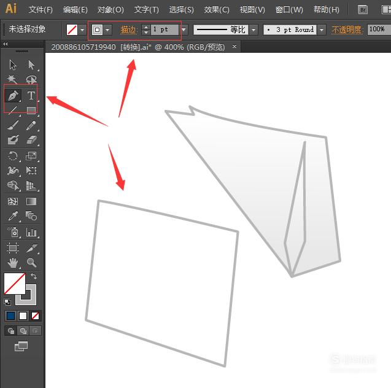
Task: Select the Column Graph tool
Action: pyautogui.click(x=31, y=232)
